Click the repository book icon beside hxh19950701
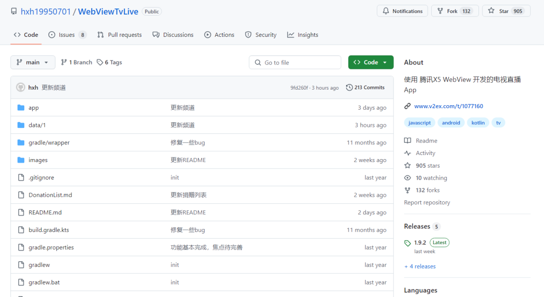The height and width of the screenshot is (297, 544). 14,12
